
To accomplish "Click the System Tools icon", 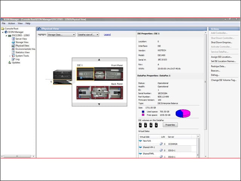I will (x=13, y=56).
